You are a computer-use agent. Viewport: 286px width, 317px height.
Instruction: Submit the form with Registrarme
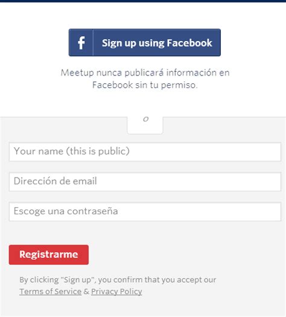tap(49, 255)
